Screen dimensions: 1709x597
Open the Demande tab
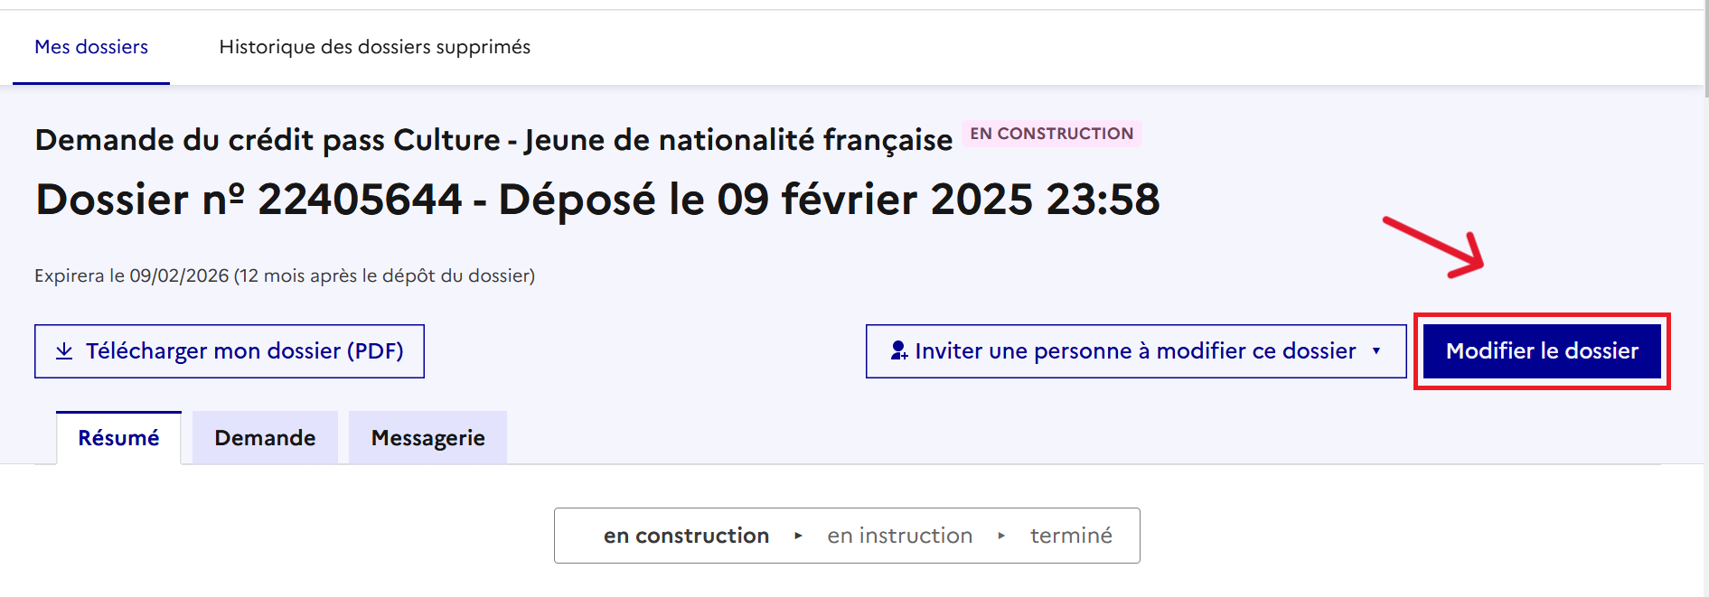pos(265,438)
